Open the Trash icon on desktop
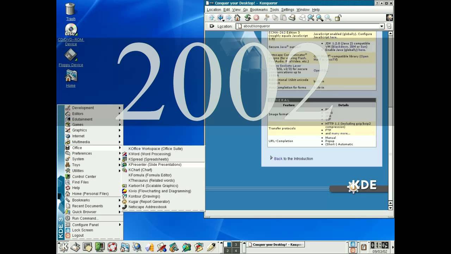This screenshot has height=254, width=451. pyautogui.click(x=70, y=11)
